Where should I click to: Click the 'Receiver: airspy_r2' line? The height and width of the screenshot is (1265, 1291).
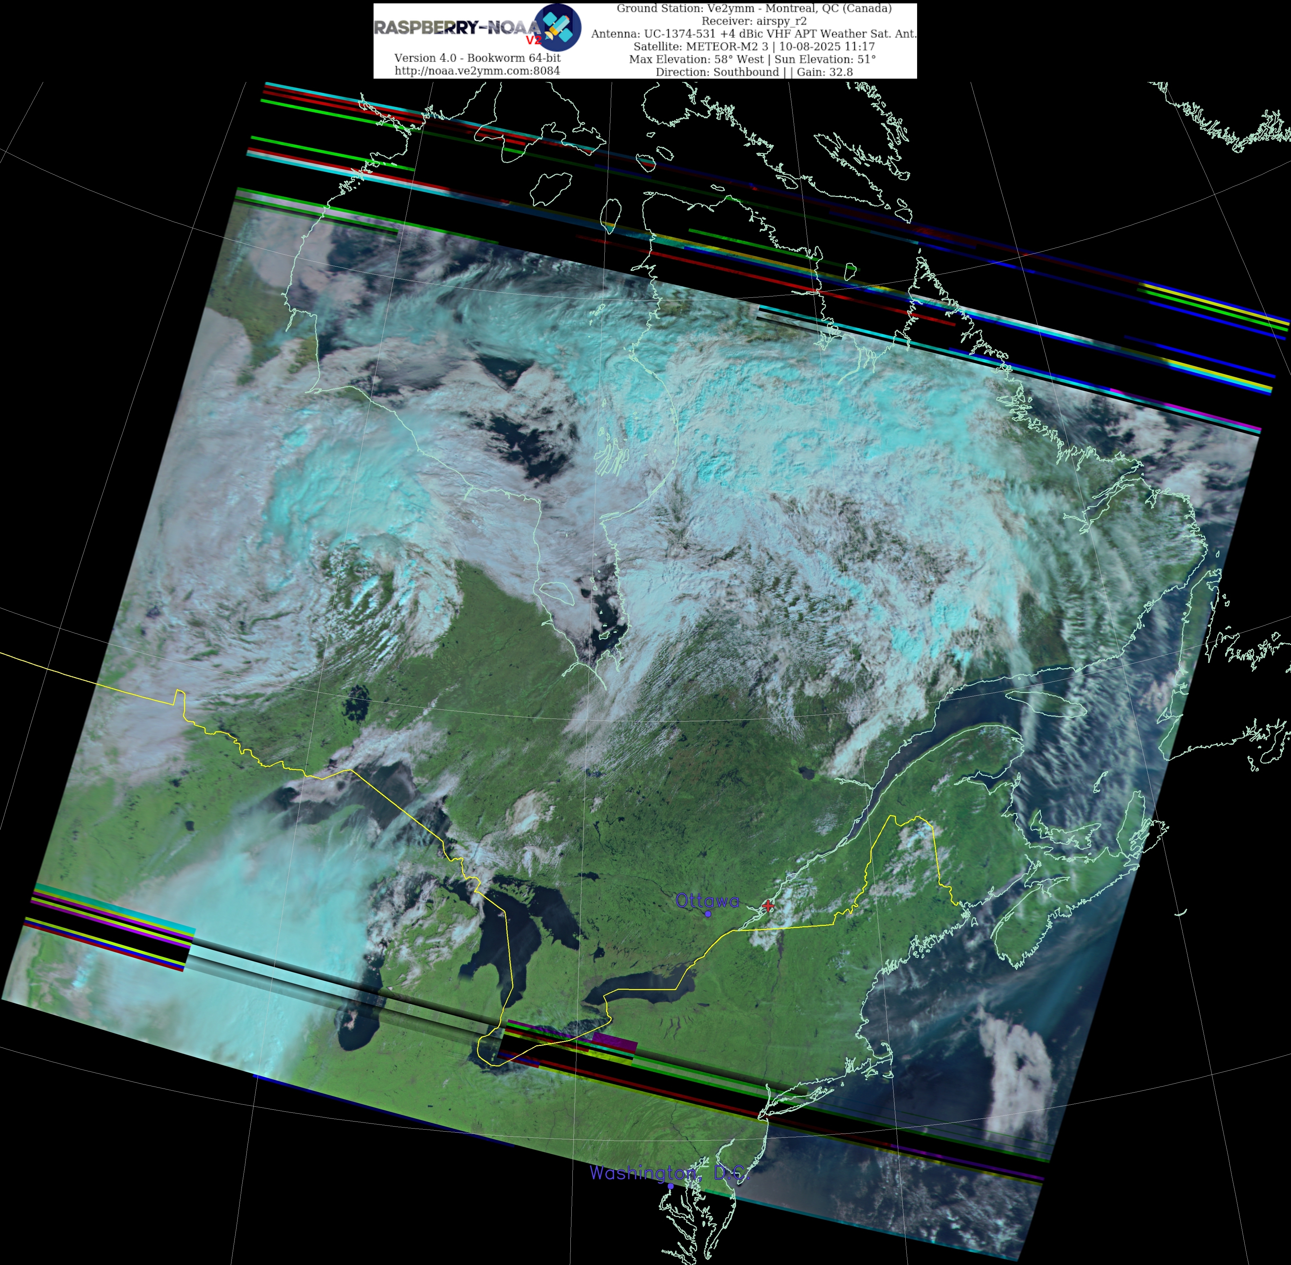point(755,21)
